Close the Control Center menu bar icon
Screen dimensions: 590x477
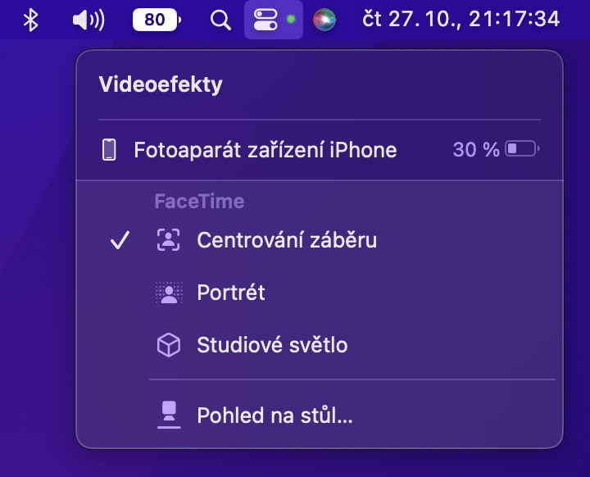pyautogui.click(x=266, y=19)
